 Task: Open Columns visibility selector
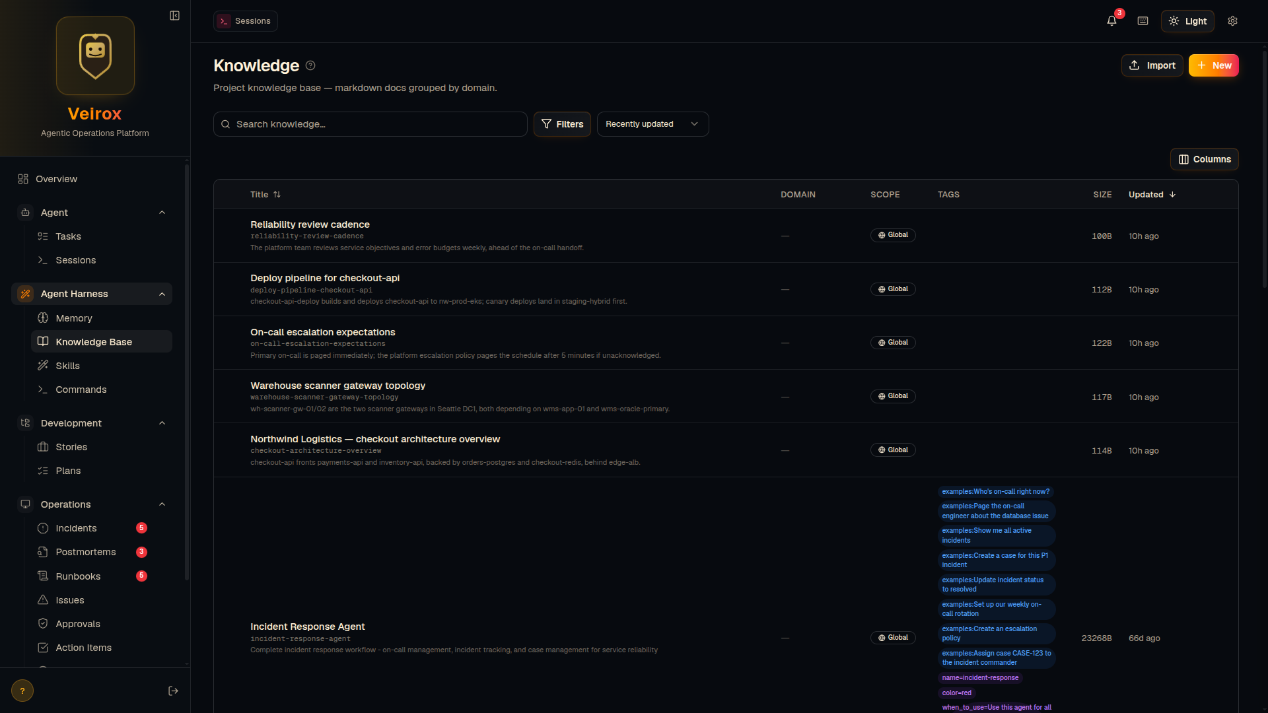point(1204,159)
